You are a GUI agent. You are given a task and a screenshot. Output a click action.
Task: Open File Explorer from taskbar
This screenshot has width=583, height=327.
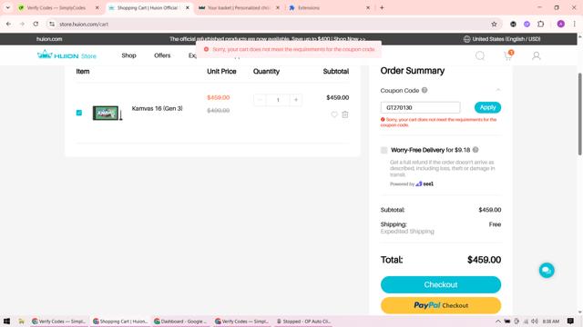22,322
